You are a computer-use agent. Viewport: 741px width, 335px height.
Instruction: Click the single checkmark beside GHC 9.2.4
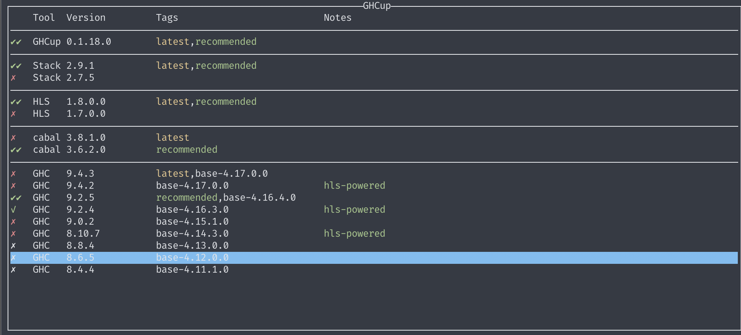13,210
